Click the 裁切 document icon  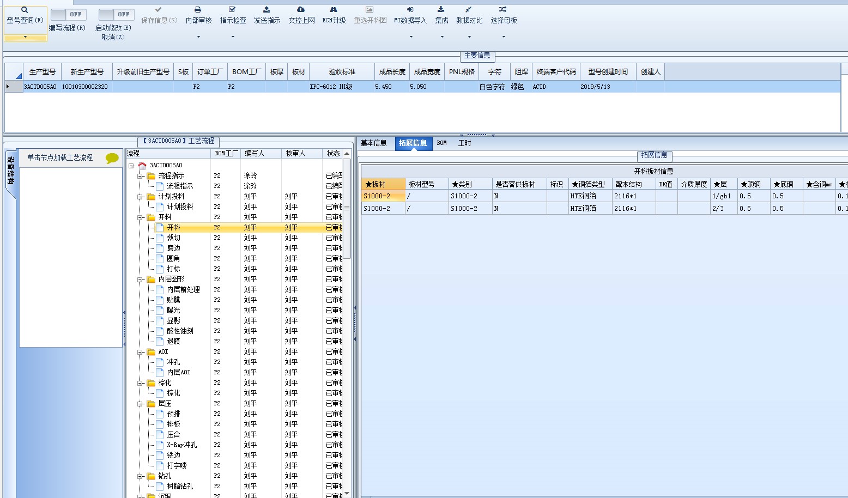[x=160, y=238]
